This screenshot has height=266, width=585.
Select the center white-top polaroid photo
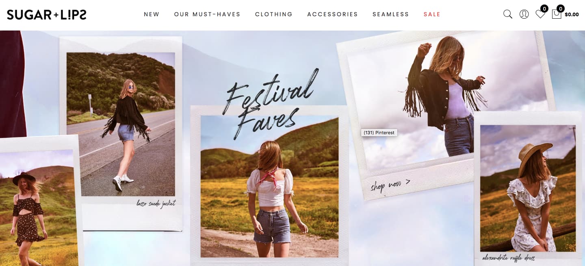[x=269, y=186]
